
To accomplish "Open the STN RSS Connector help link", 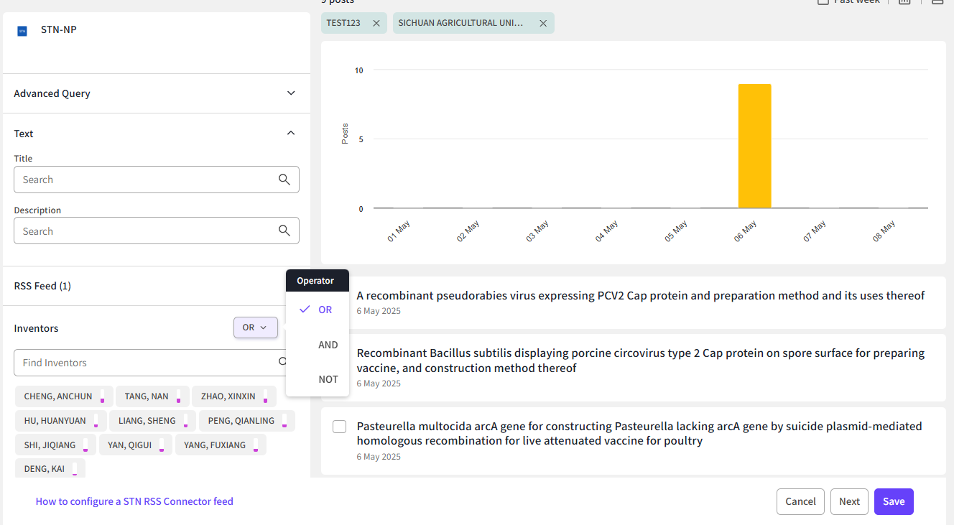I will pyautogui.click(x=134, y=501).
